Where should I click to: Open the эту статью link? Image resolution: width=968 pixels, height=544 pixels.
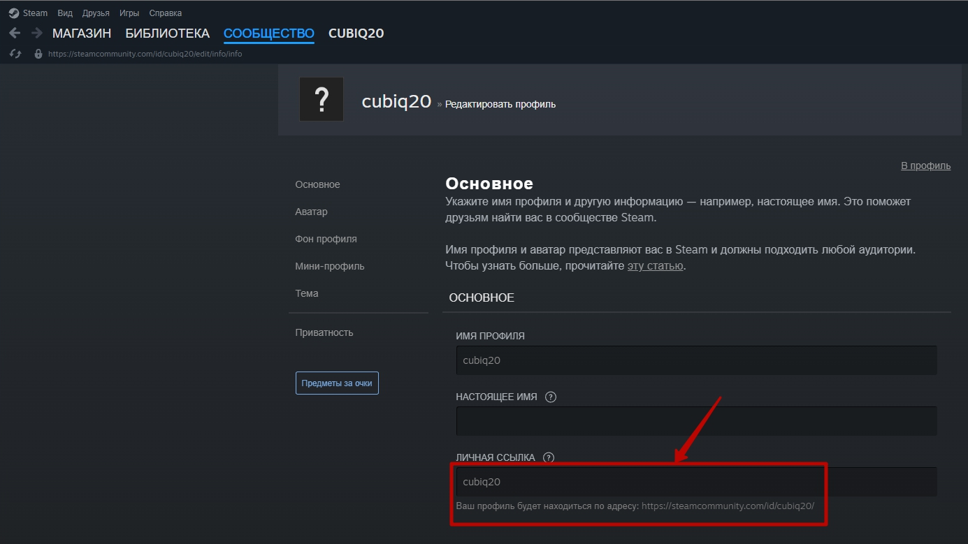(655, 265)
